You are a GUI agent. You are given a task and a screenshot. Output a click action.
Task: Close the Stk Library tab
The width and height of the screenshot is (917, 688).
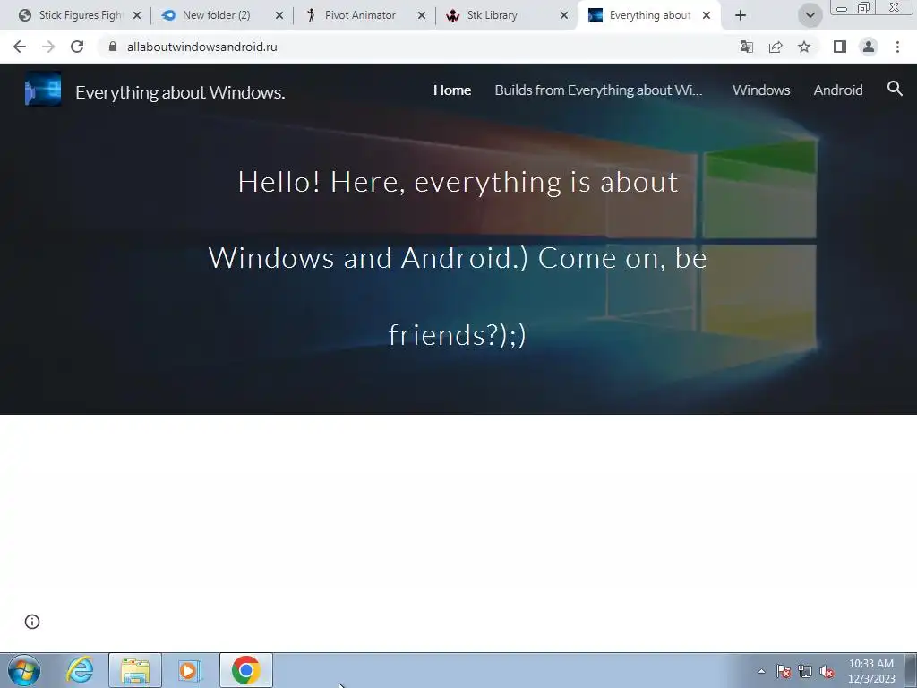click(x=564, y=15)
